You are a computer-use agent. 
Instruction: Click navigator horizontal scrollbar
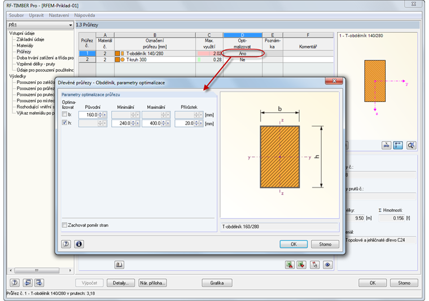(37, 271)
